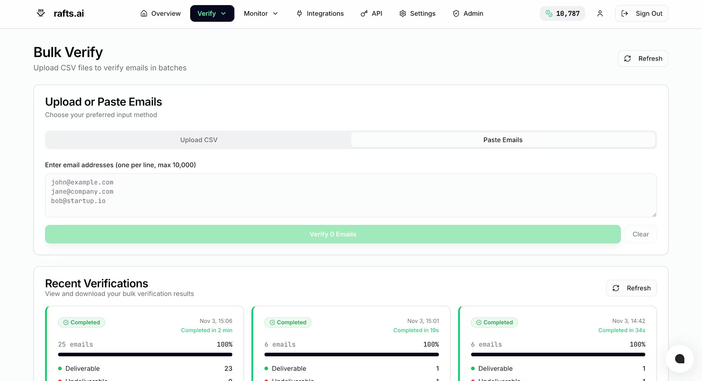Switch to the Upload CSV tab
This screenshot has height=381, width=702.
[x=198, y=140]
